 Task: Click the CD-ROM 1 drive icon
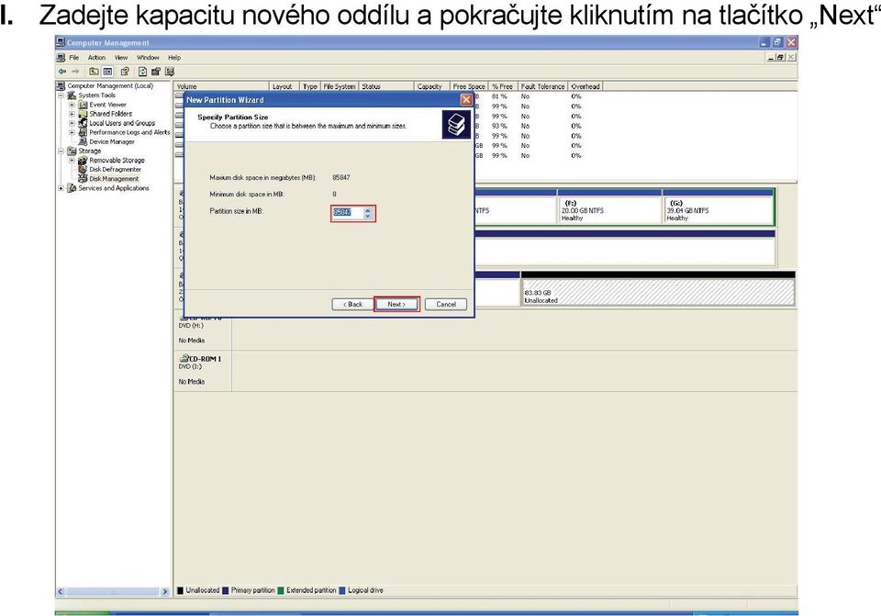click(x=184, y=358)
